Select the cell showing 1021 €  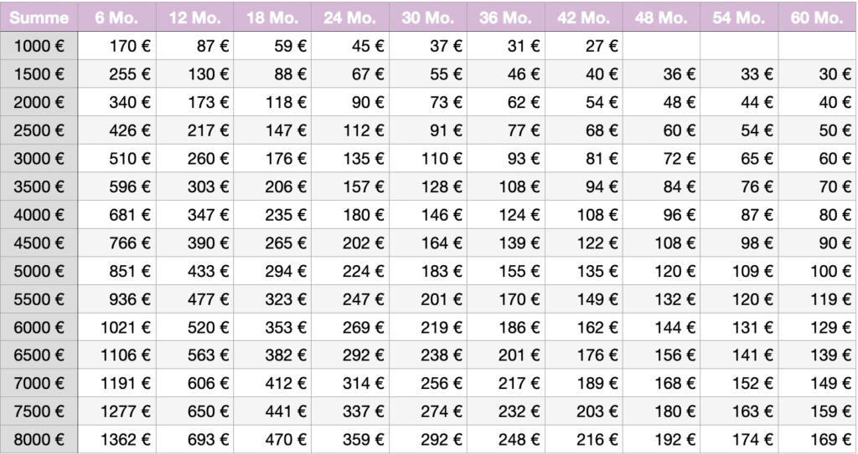(117, 327)
